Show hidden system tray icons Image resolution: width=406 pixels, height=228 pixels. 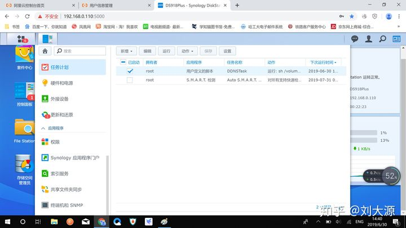click(318, 222)
